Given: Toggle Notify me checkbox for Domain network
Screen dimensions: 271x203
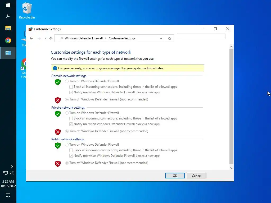Looking at the screenshot, I should (x=71, y=92).
